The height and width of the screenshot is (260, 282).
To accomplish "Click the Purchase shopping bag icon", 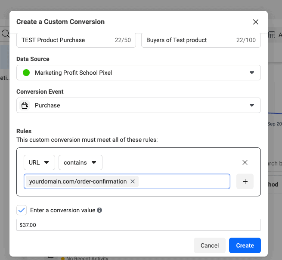I will [25, 105].
